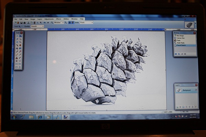Viewport: 206px width, 137px height.
Task: Click the Windows Start orb
Action: click(x=14, y=117)
